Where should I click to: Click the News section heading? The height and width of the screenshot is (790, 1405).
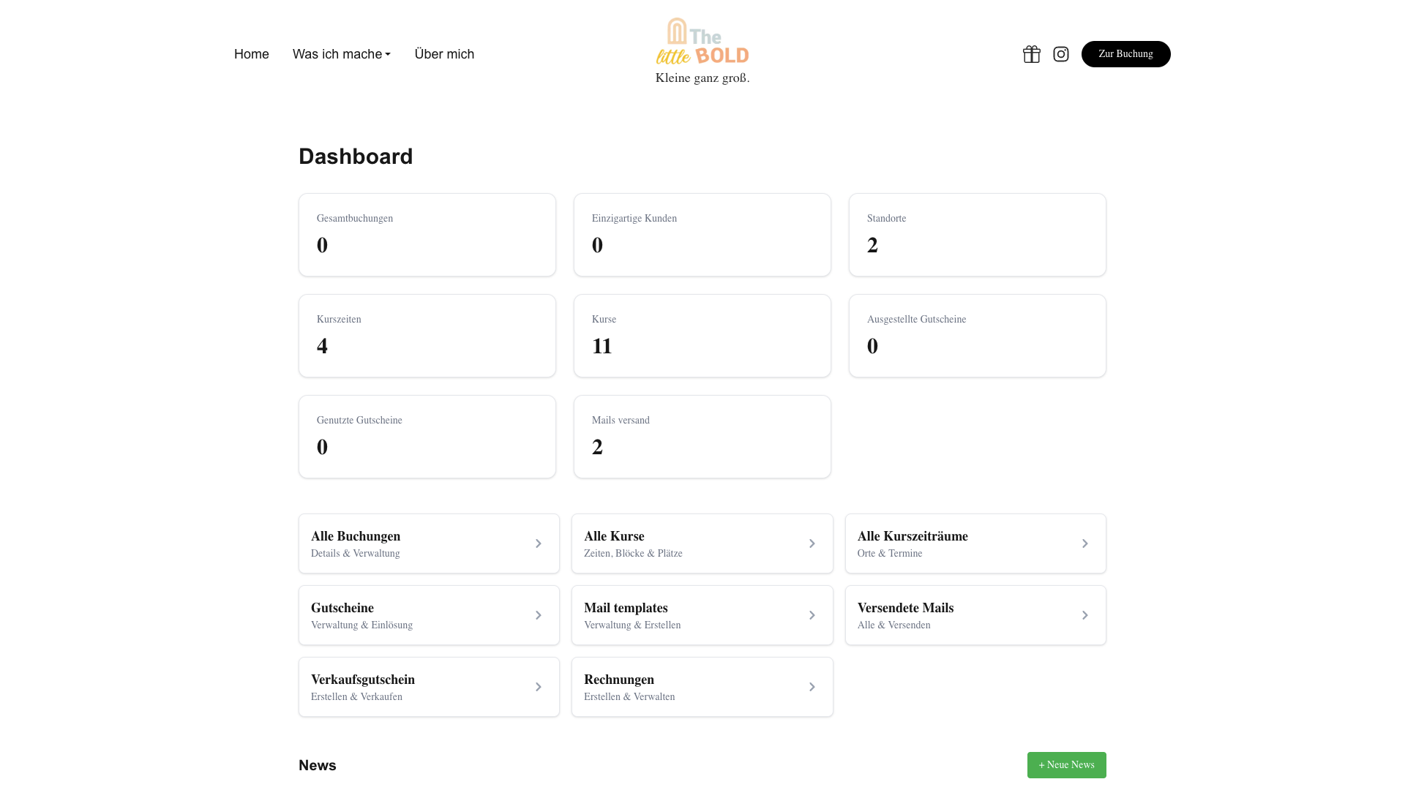click(318, 765)
